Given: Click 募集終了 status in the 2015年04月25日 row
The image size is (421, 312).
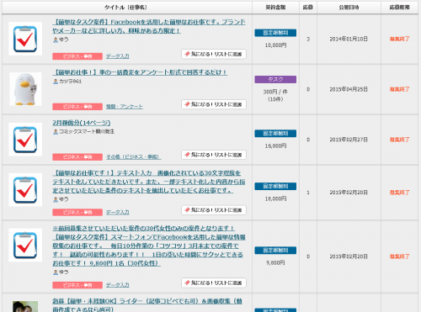Looking at the screenshot, I should pyautogui.click(x=399, y=89).
